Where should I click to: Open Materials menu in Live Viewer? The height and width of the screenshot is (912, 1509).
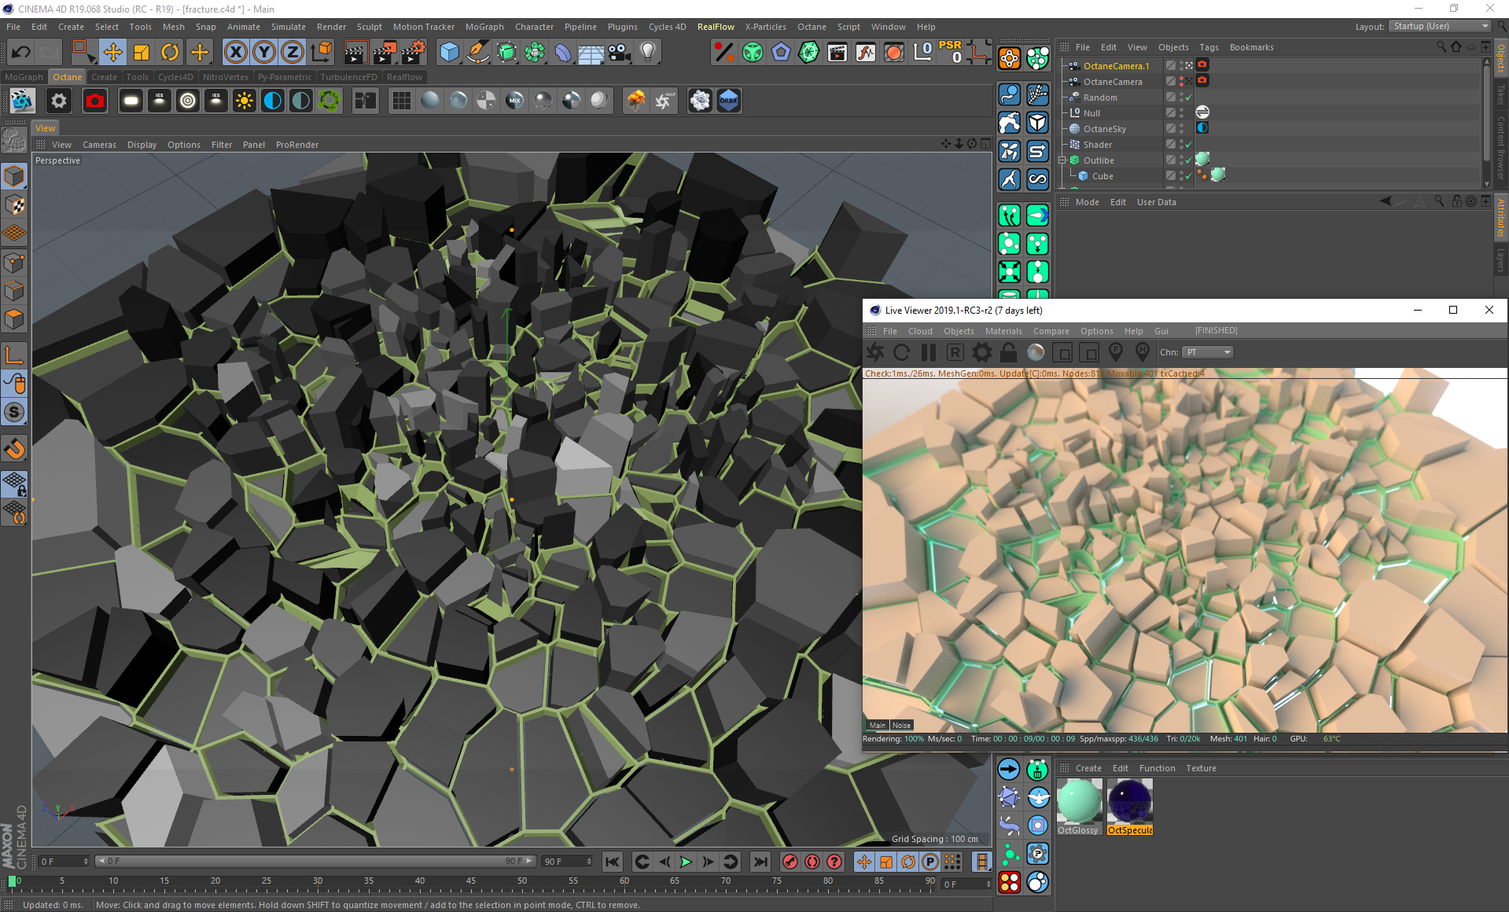[x=1003, y=331]
